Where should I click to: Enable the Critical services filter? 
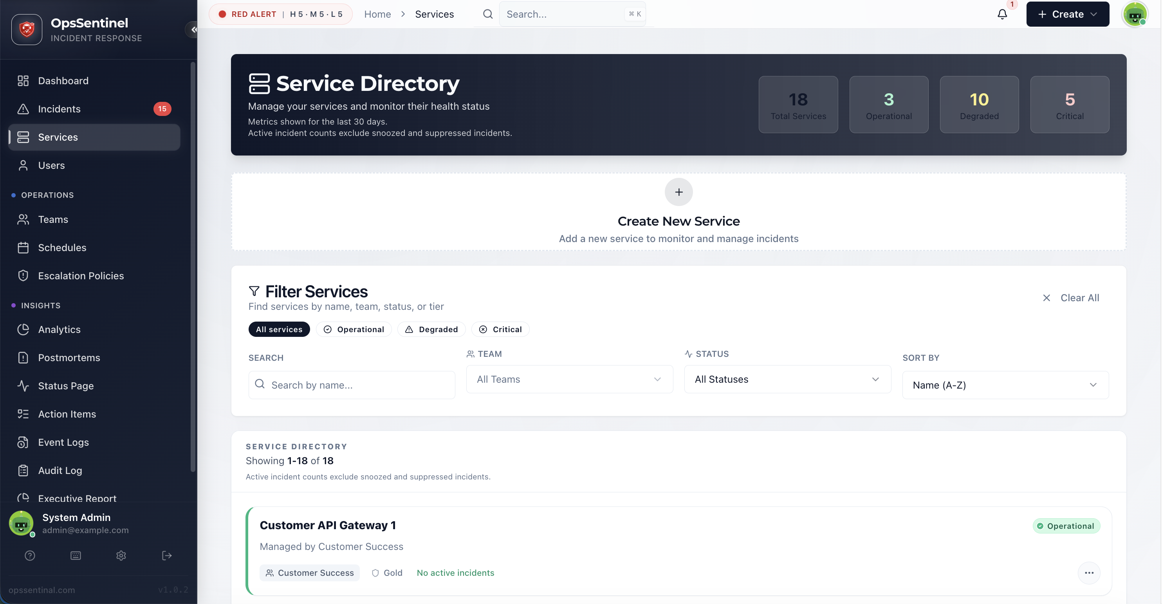(x=501, y=329)
